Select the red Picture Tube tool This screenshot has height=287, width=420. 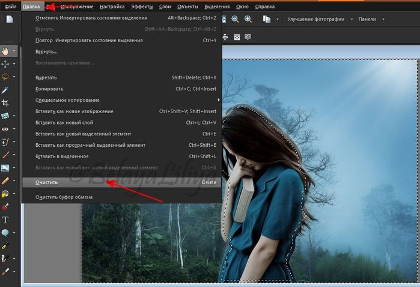(5, 207)
